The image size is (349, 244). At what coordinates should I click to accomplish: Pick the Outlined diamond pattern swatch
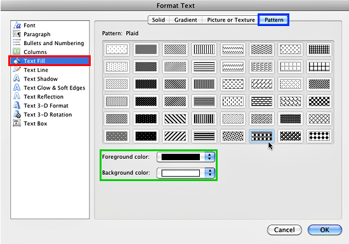[319, 119]
